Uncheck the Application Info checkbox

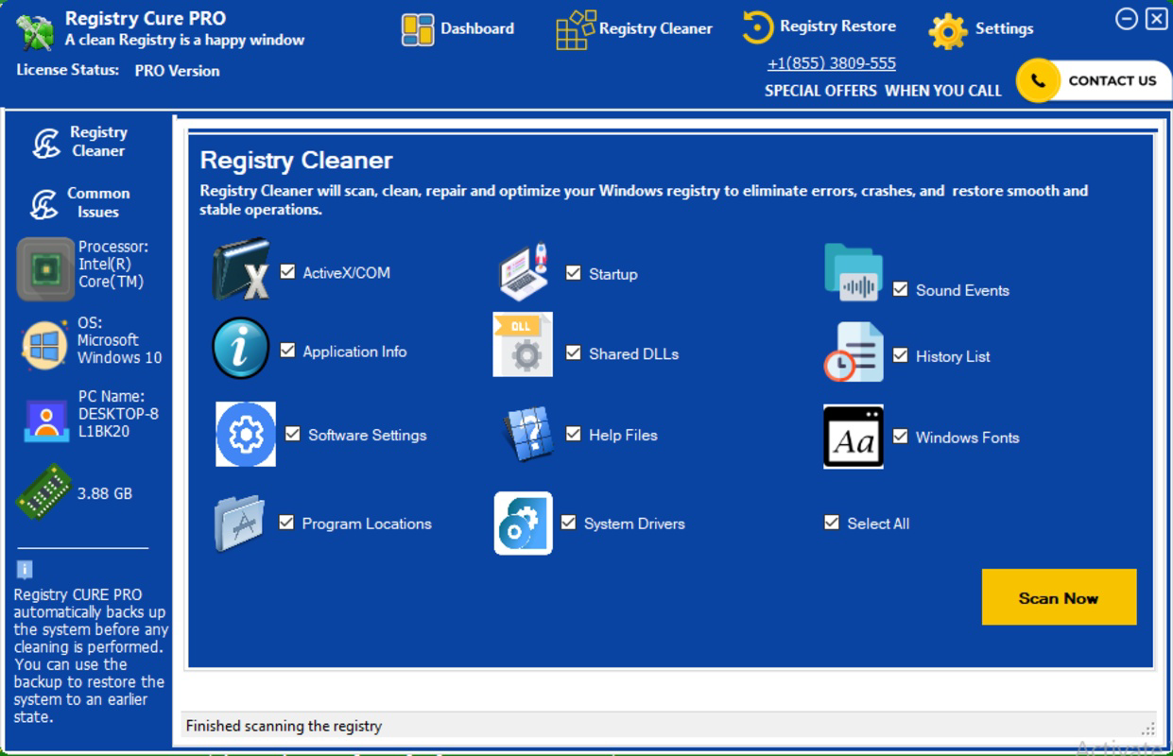tap(287, 351)
